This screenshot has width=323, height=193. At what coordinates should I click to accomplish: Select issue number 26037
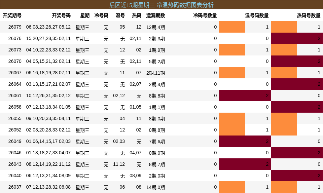[15, 187]
